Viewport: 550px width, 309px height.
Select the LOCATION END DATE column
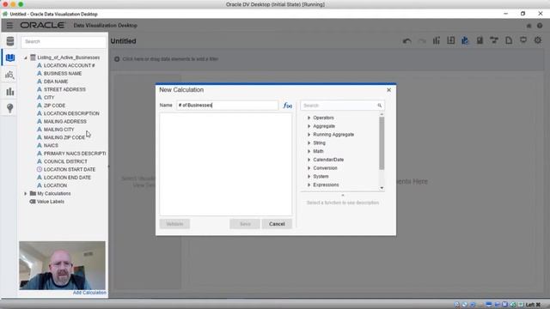(67, 178)
